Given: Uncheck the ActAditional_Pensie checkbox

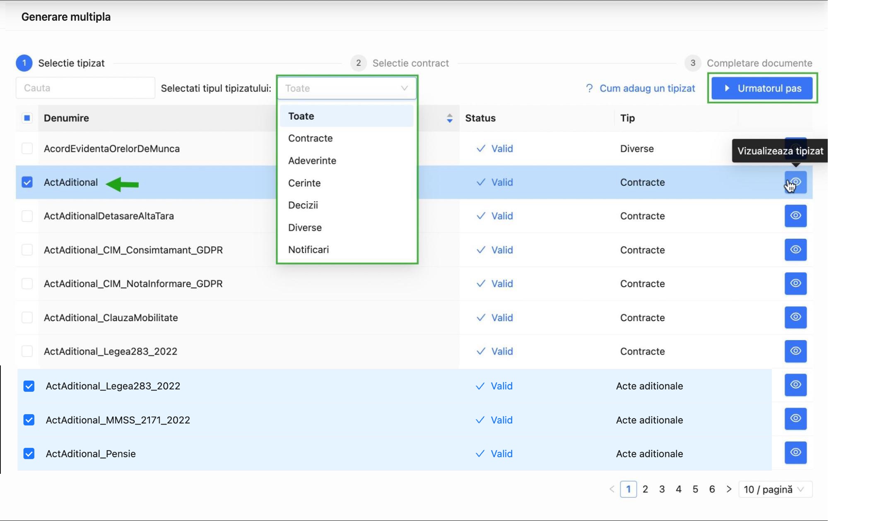Looking at the screenshot, I should (x=29, y=454).
